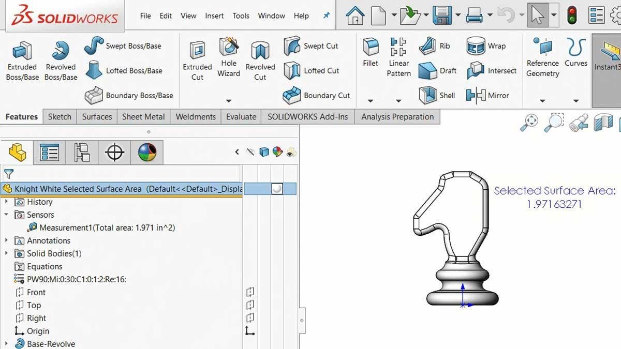This screenshot has height=349, width=621.
Task: Choose Swept Boss/Base
Action: [123, 46]
